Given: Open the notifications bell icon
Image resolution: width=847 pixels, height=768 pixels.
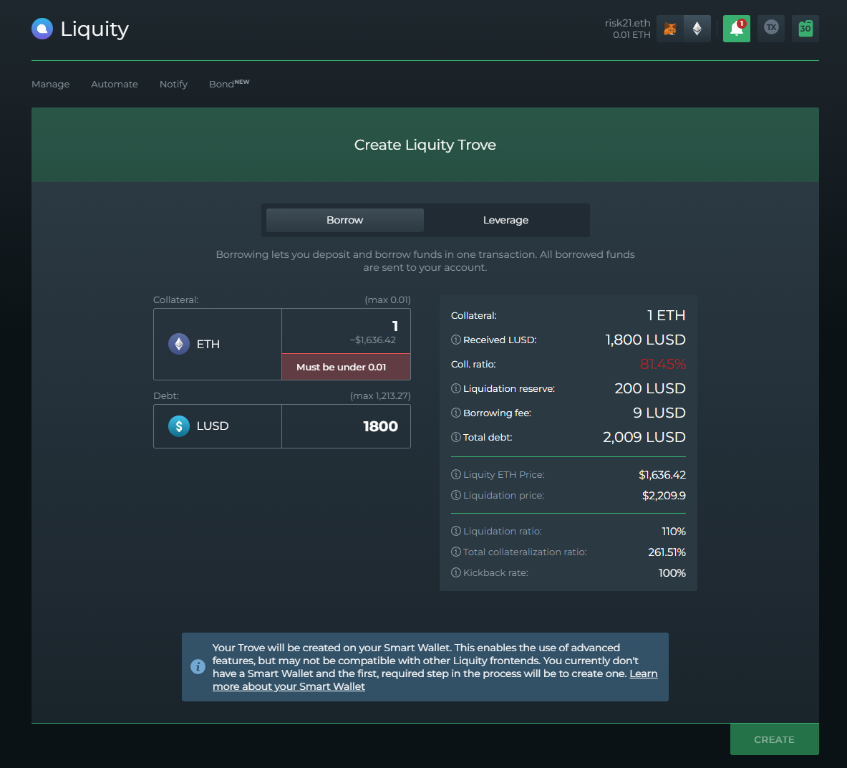Looking at the screenshot, I should (737, 29).
